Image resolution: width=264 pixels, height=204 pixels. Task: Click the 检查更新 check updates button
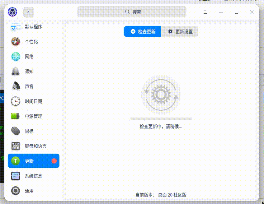pyautogui.click(x=142, y=31)
